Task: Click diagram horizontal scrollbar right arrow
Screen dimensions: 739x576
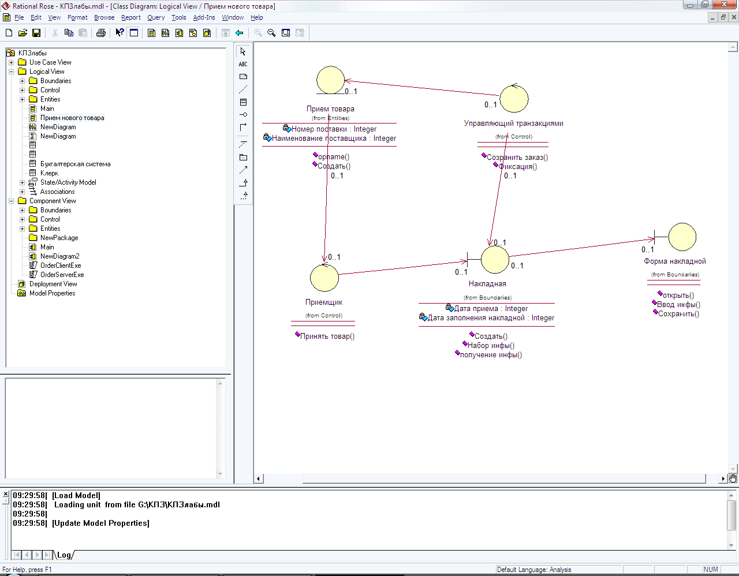Action: click(723, 478)
